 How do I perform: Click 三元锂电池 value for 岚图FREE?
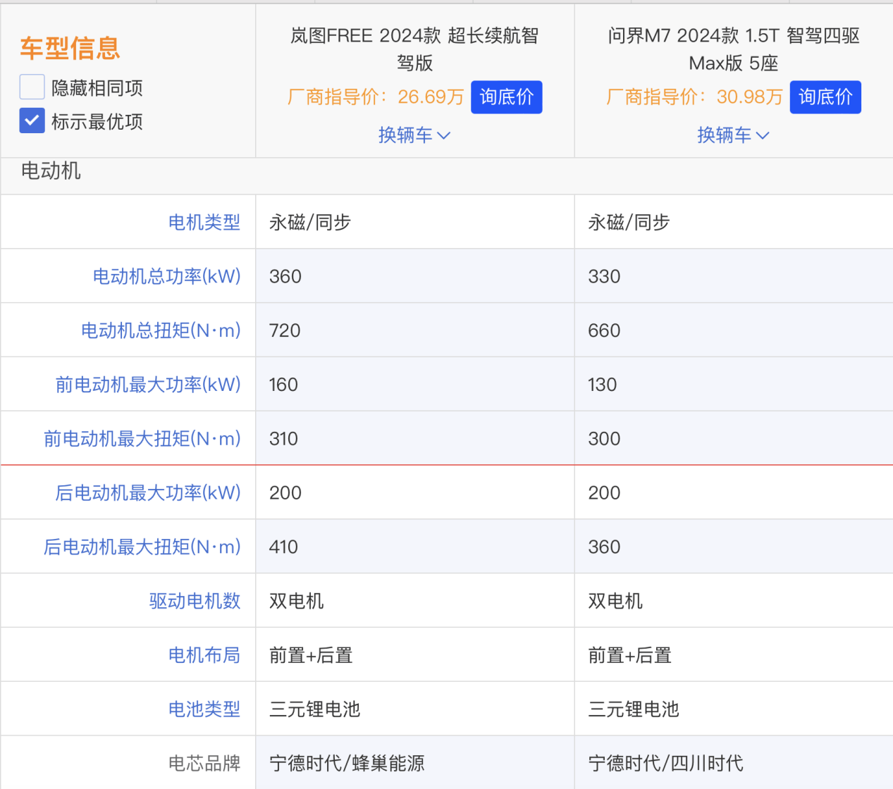[315, 709]
